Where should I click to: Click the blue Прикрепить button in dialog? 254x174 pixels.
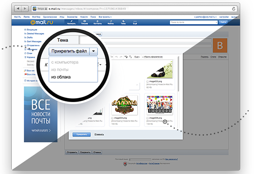(x=81, y=134)
